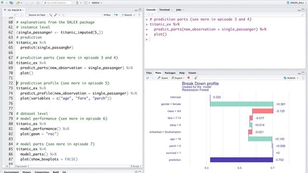Click the Source button

[127, 15]
